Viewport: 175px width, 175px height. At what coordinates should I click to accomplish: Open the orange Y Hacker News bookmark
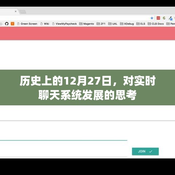tap(12, 24)
